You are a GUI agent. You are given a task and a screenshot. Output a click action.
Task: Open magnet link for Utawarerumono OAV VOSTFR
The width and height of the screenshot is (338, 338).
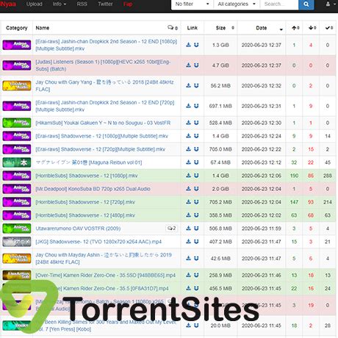click(x=196, y=229)
